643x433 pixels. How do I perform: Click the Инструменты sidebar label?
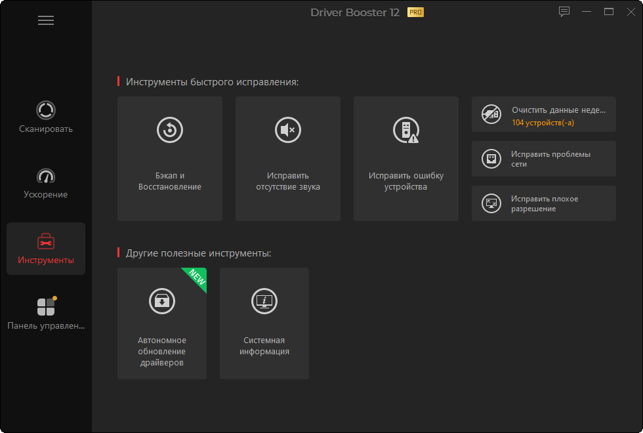tap(46, 260)
